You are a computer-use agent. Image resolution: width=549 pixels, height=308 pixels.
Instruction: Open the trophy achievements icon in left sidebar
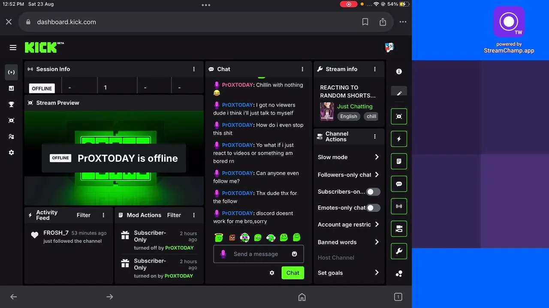coord(12,104)
